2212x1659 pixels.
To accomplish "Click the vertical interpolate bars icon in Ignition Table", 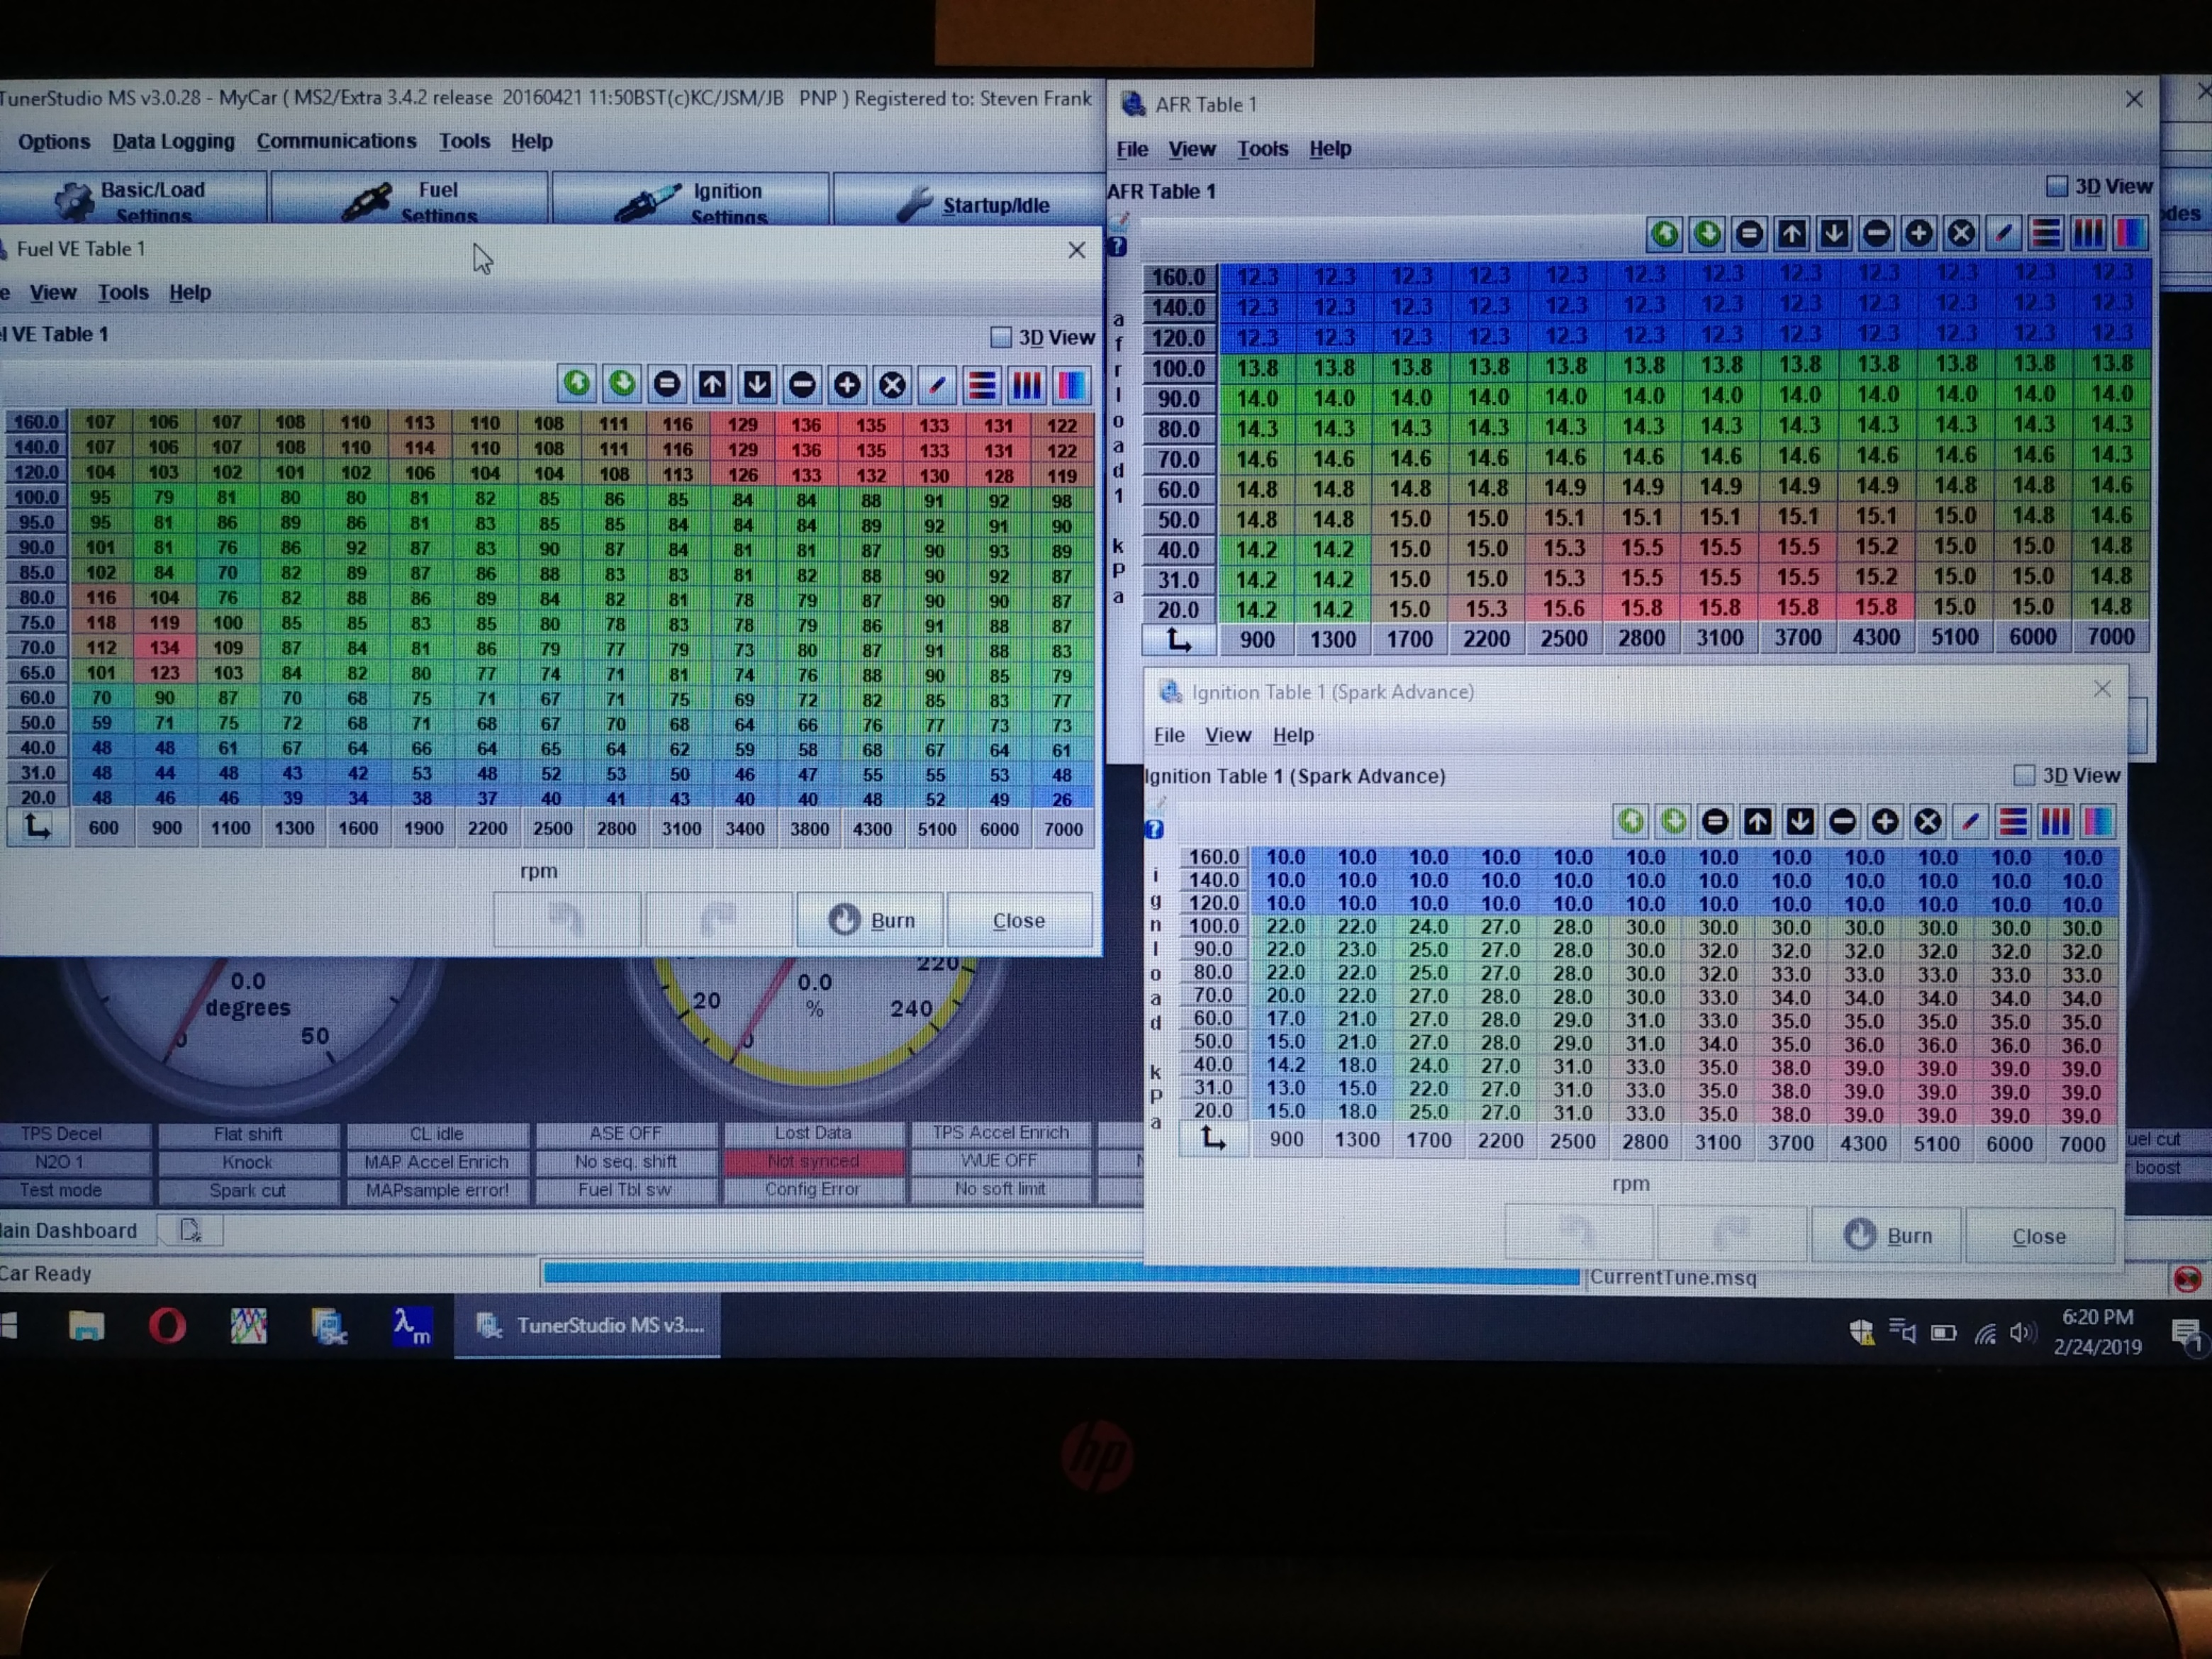I will tap(2055, 822).
